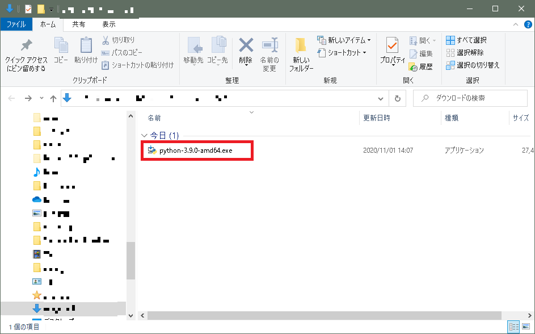Switch to the 共有 (Share) ribbon tab
Viewport: 535px width, 334px height.
78,24
